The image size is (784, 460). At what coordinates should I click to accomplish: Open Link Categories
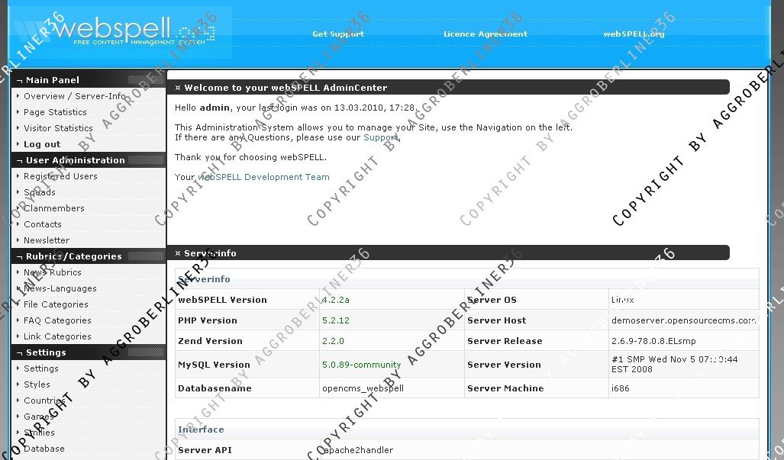57,336
